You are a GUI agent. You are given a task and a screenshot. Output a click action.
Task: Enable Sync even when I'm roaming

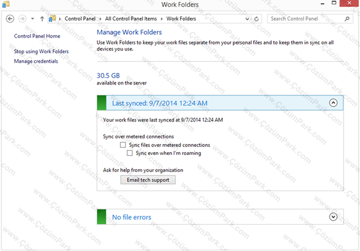(130, 153)
